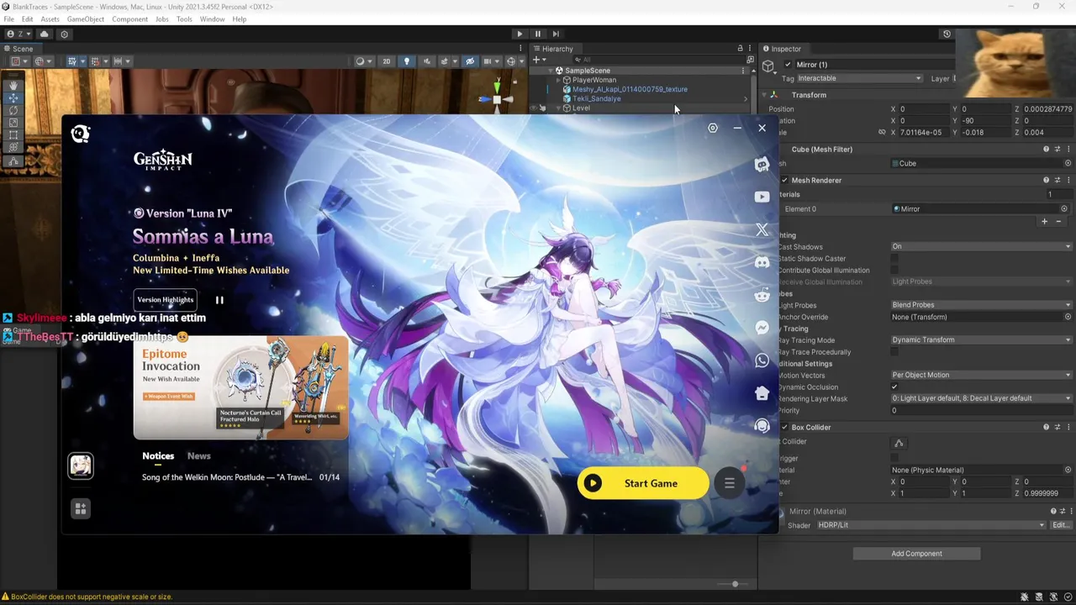Click the HoYoPlay logo icon
The width and height of the screenshot is (1076, 605).
point(81,134)
